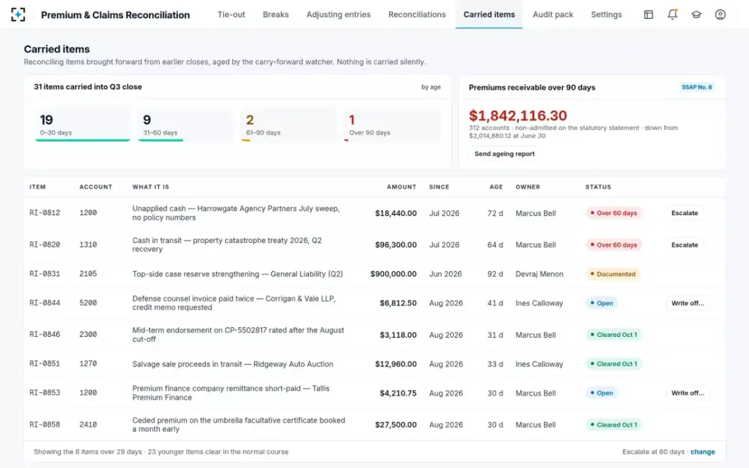Click the AGE column header

tap(496, 187)
